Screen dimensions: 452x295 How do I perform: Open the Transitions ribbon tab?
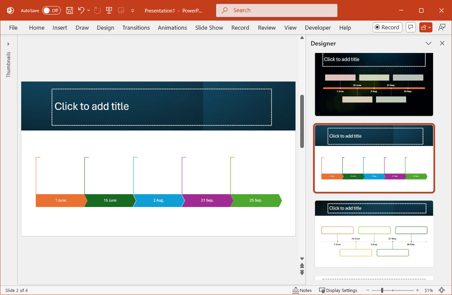(136, 27)
